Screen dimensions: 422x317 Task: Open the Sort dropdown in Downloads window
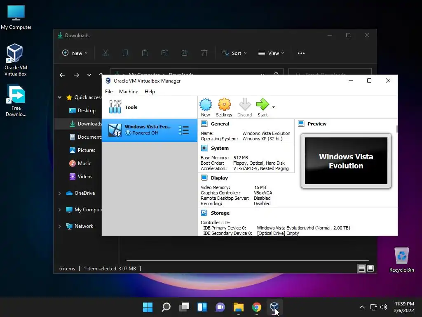pyautogui.click(x=234, y=53)
